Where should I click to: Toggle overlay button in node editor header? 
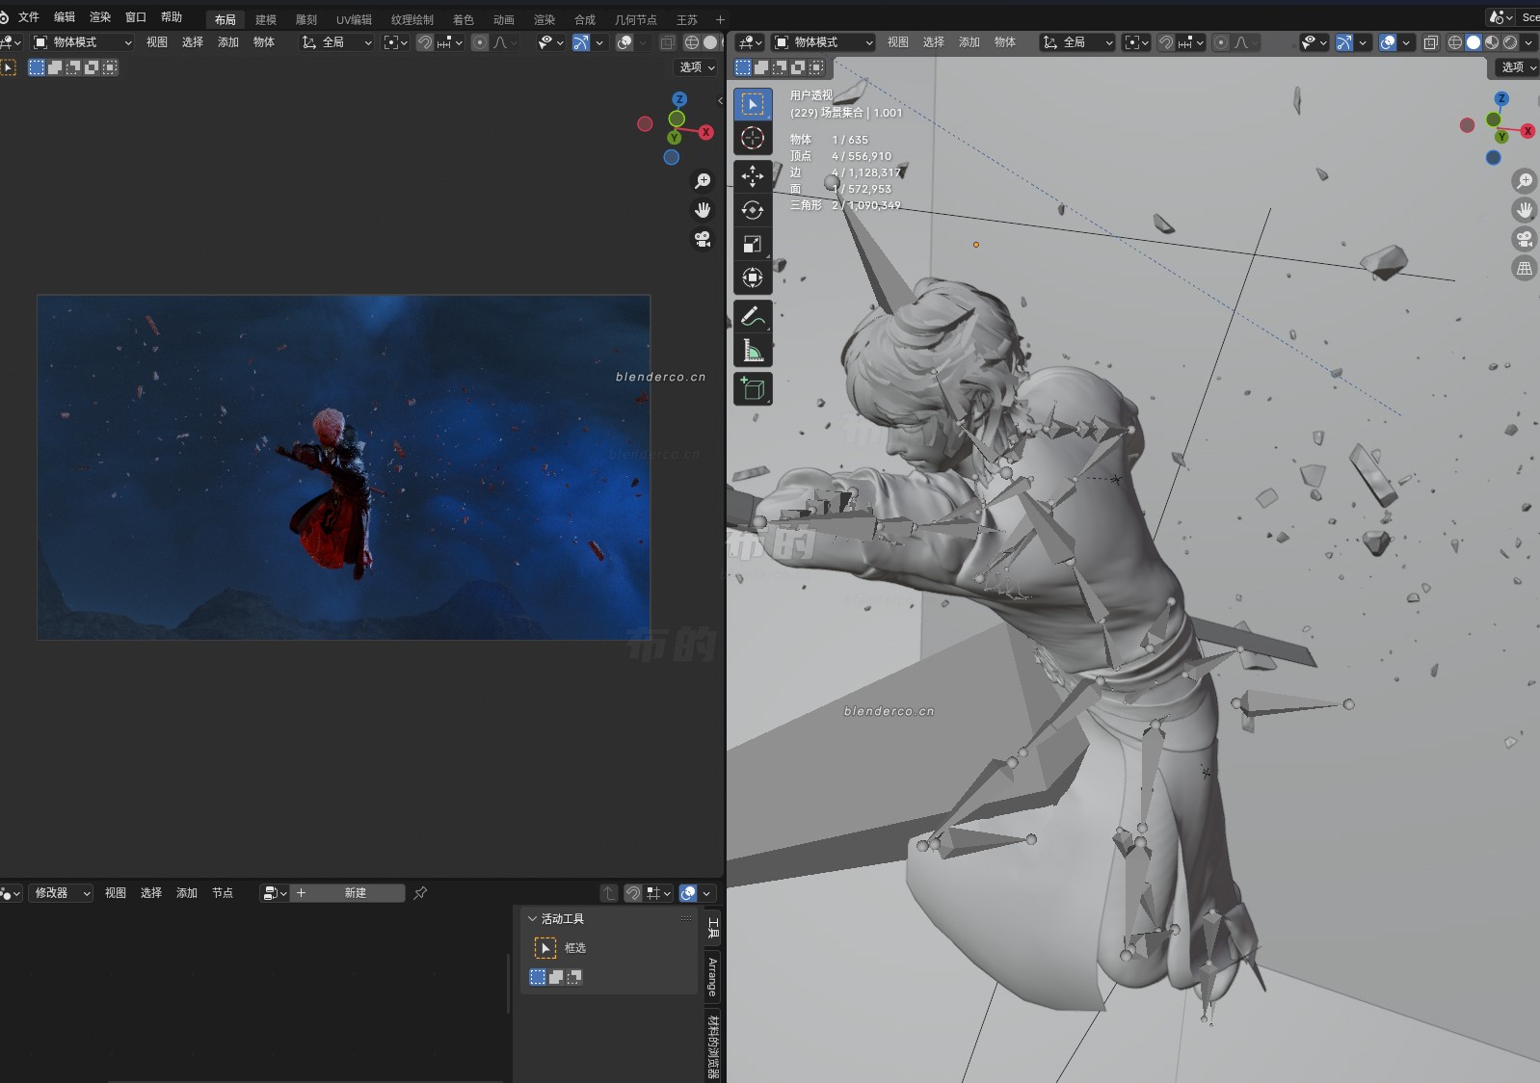pyautogui.click(x=688, y=893)
